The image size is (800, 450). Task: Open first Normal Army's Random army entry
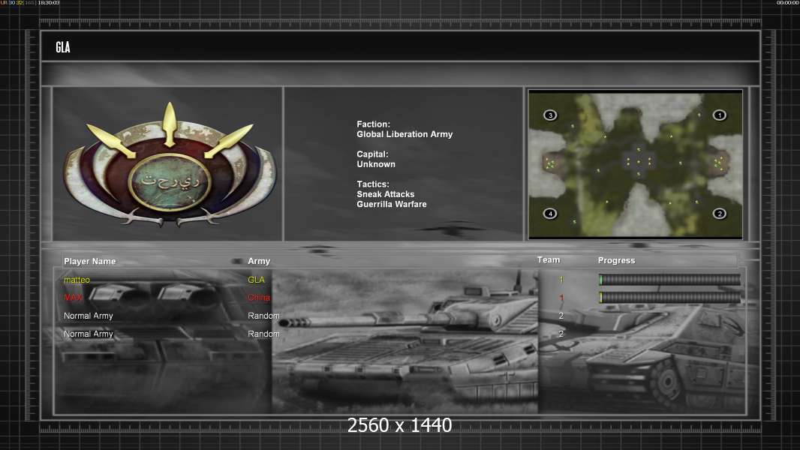[263, 316]
